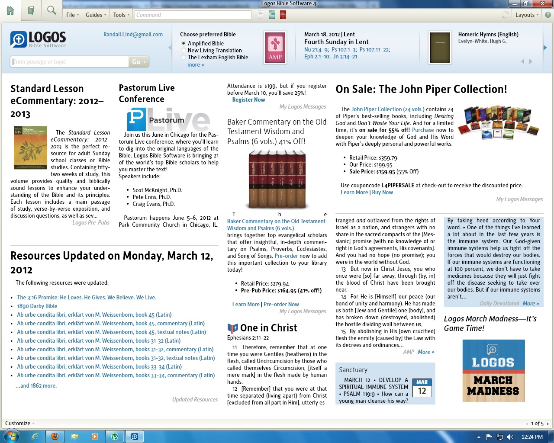Screen dimensions: 554x443
Task: Select The Lexham English Bible option
Action: [184, 57]
